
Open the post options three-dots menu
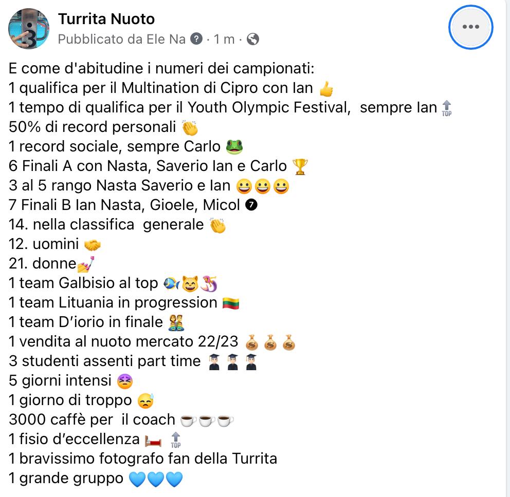470,27
